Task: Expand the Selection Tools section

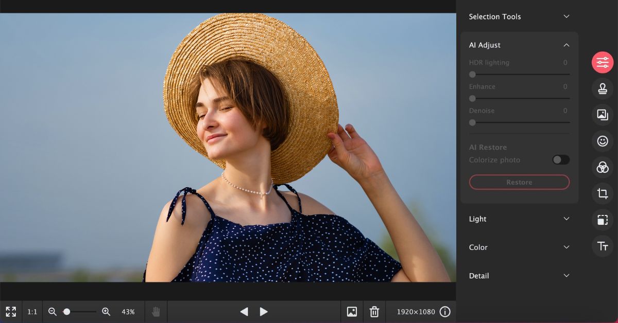Action: pos(519,16)
